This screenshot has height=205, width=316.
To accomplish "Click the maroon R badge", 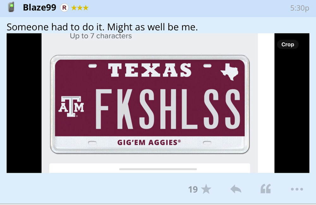I will coord(64,8).
